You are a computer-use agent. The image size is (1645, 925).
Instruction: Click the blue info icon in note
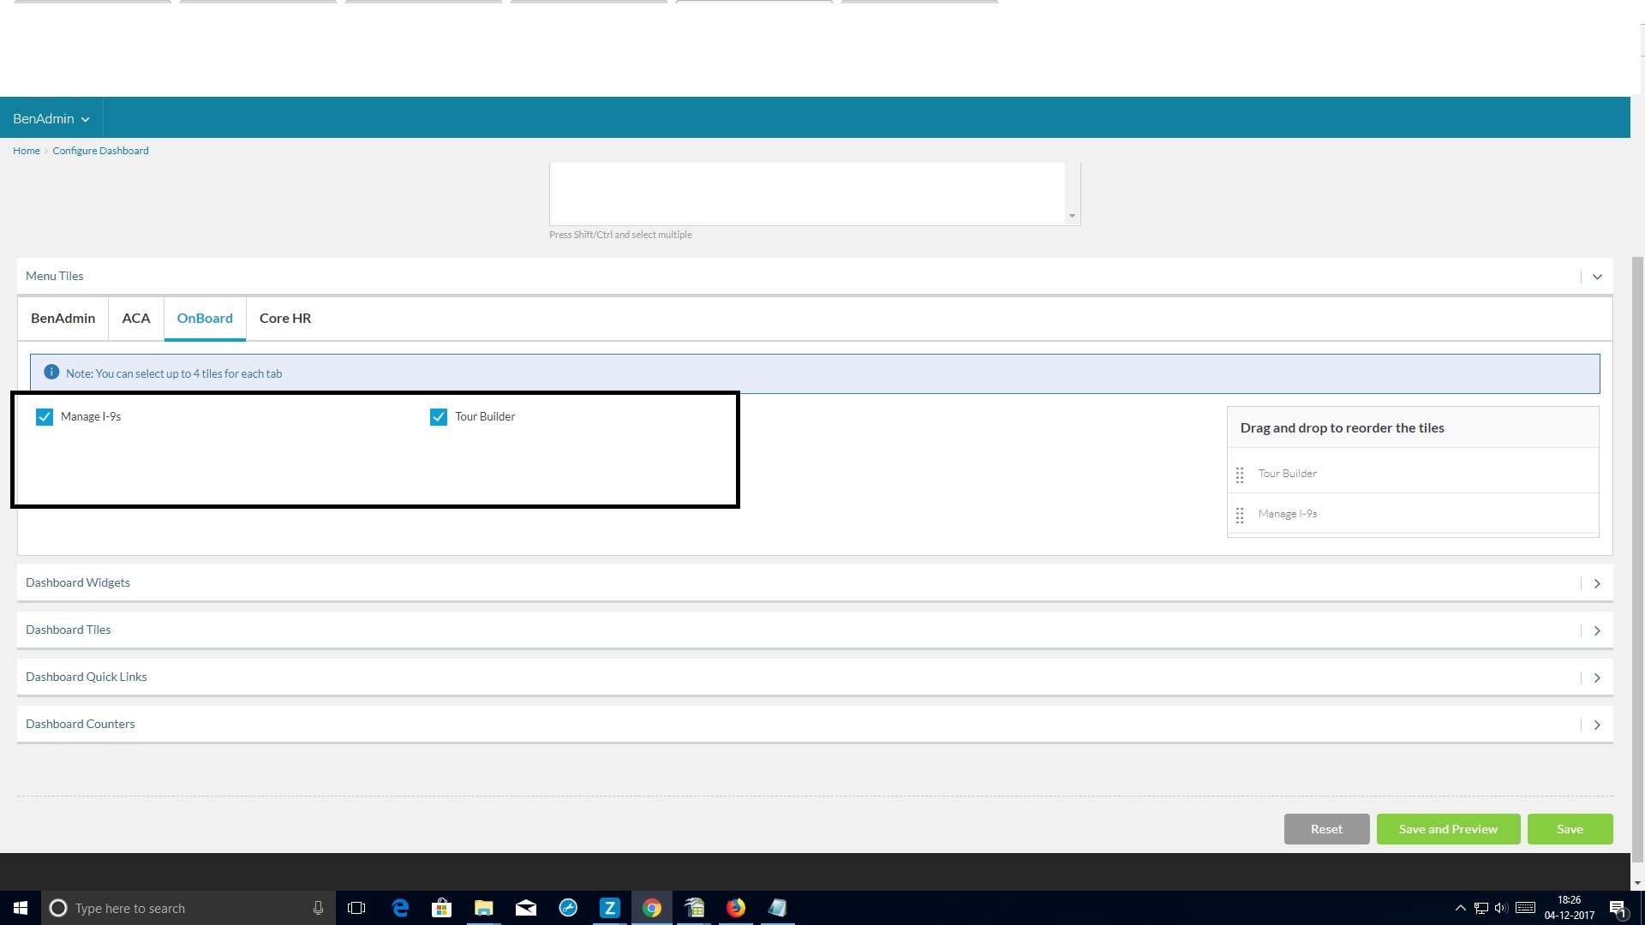click(x=51, y=373)
